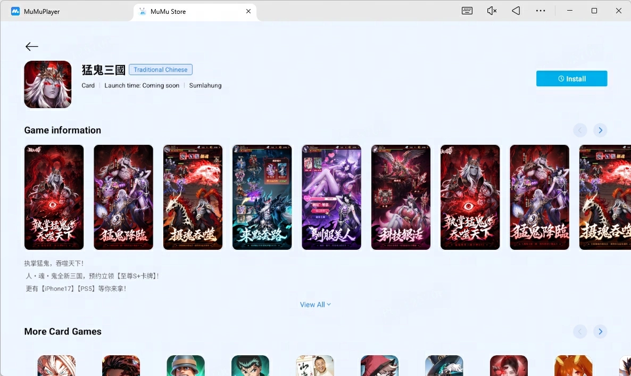
Task: Click the Traditional Chinese language tag
Action: (x=161, y=70)
